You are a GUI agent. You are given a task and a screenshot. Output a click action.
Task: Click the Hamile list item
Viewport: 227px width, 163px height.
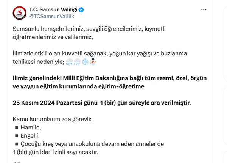tap(31, 128)
